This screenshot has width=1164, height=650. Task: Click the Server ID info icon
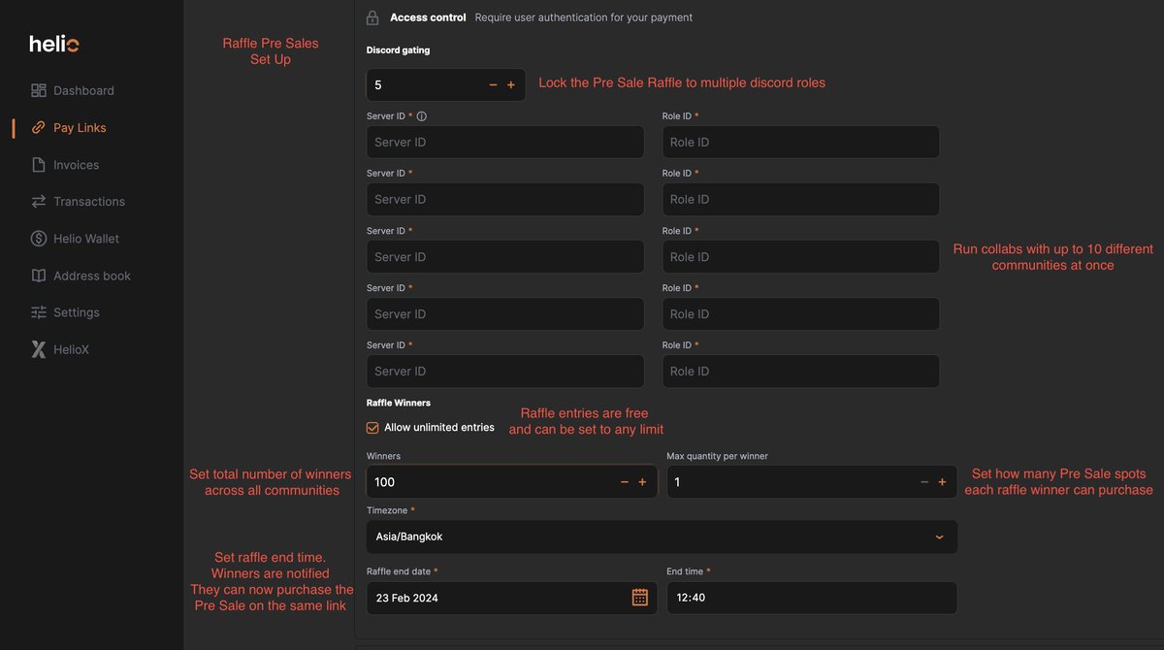click(x=421, y=116)
